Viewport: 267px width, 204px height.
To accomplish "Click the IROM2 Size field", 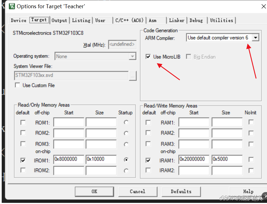I will point(101,171).
